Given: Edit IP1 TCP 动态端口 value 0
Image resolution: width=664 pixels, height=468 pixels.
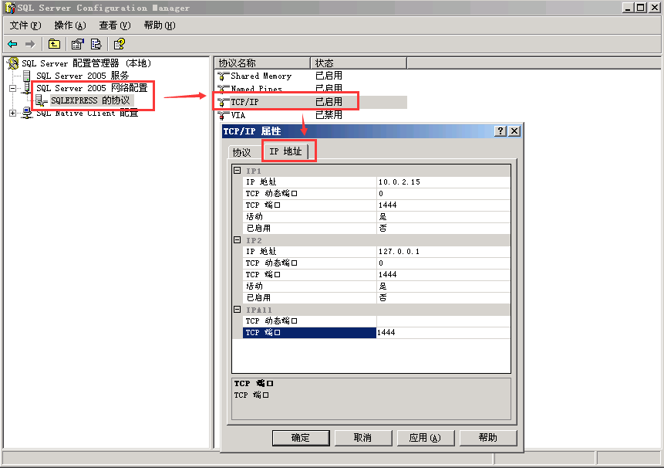Looking at the screenshot, I should click(x=443, y=193).
